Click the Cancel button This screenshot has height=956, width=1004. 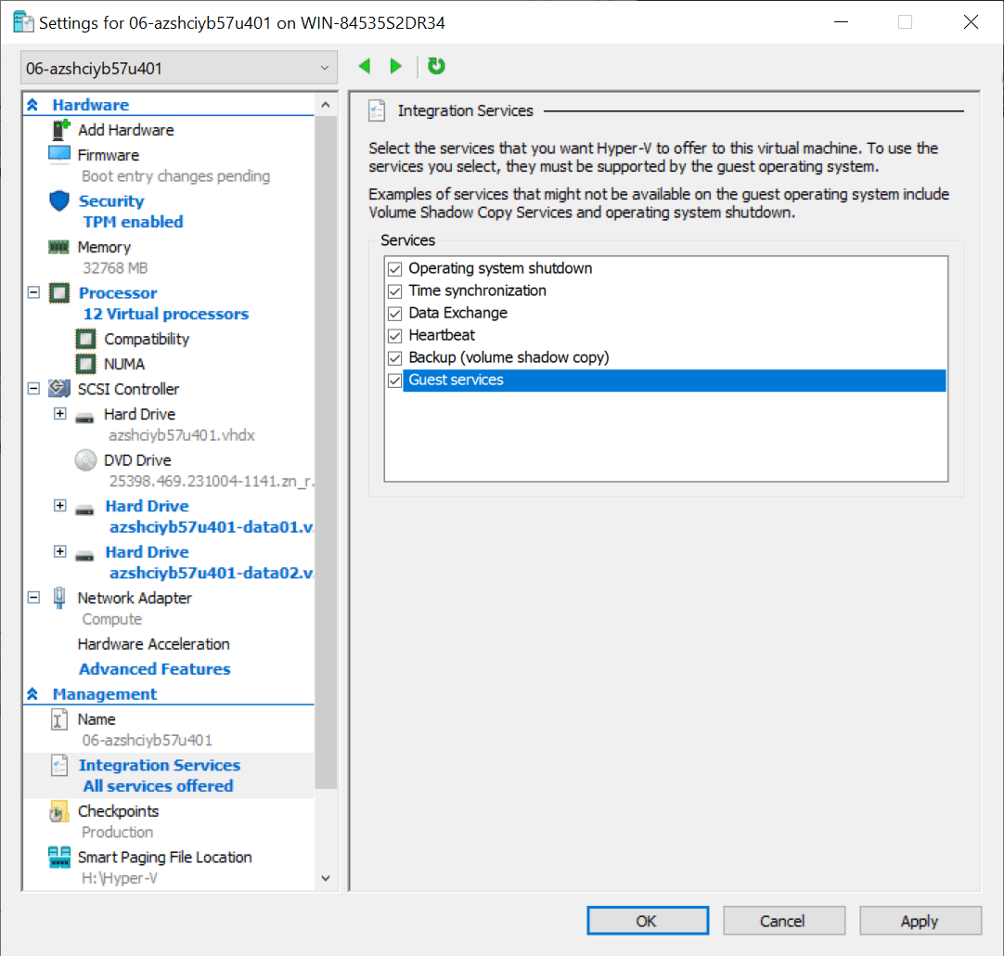pyautogui.click(x=784, y=921)
